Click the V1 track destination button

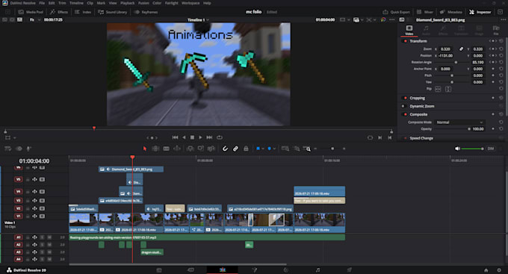tap(19, 216)
